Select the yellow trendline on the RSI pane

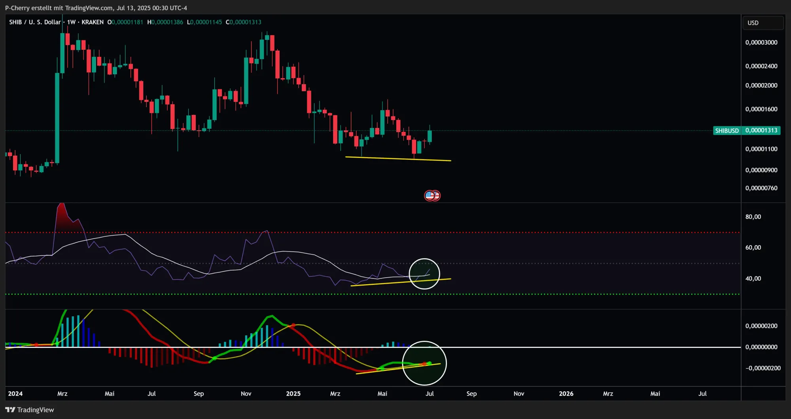[x=400, y=282]
